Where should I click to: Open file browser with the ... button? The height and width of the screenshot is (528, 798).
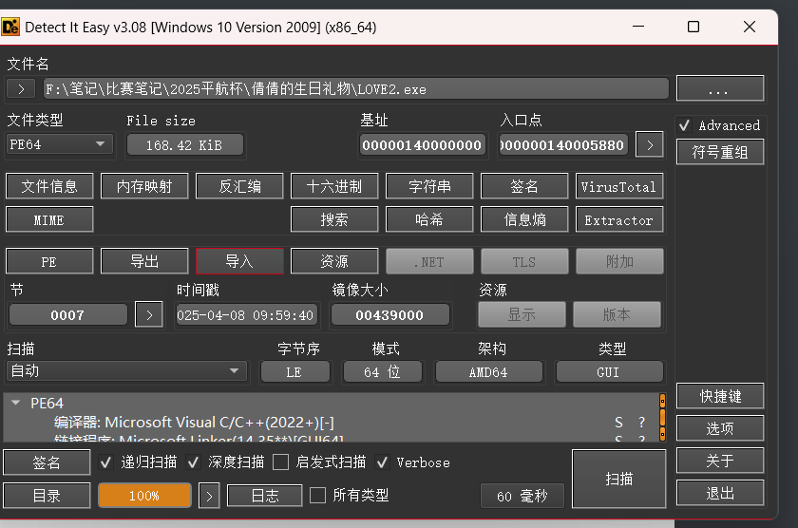[719, 89]
